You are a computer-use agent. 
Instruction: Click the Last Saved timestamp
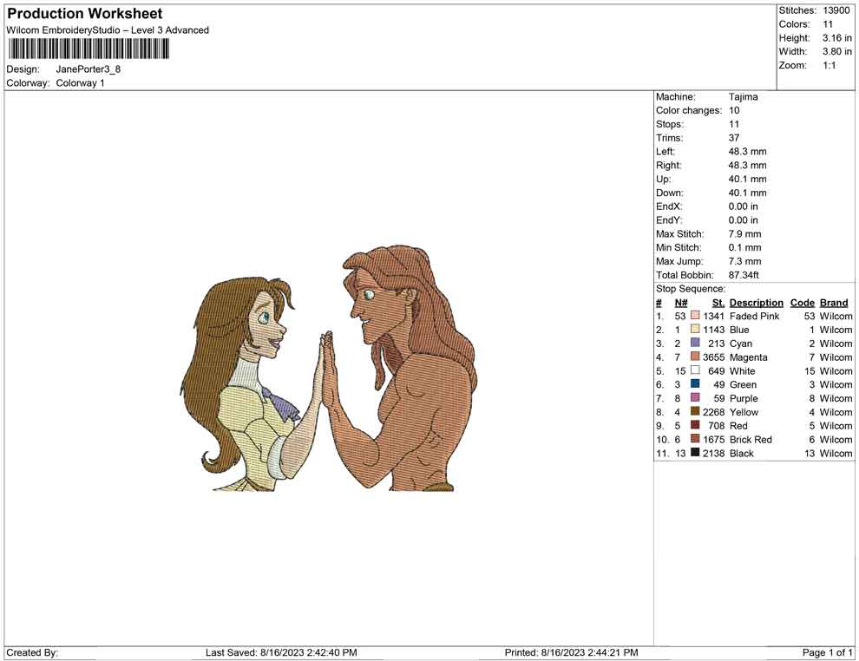[281, 652]
